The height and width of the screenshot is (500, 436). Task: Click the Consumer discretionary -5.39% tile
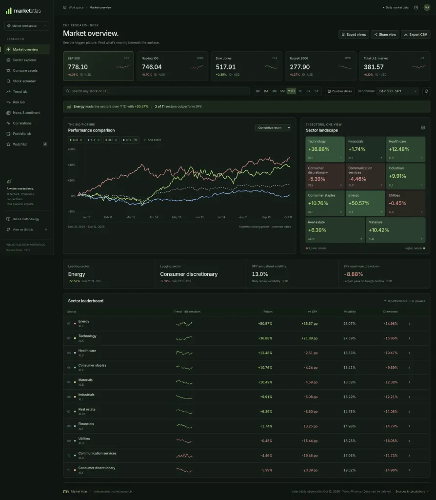(325, 176)
